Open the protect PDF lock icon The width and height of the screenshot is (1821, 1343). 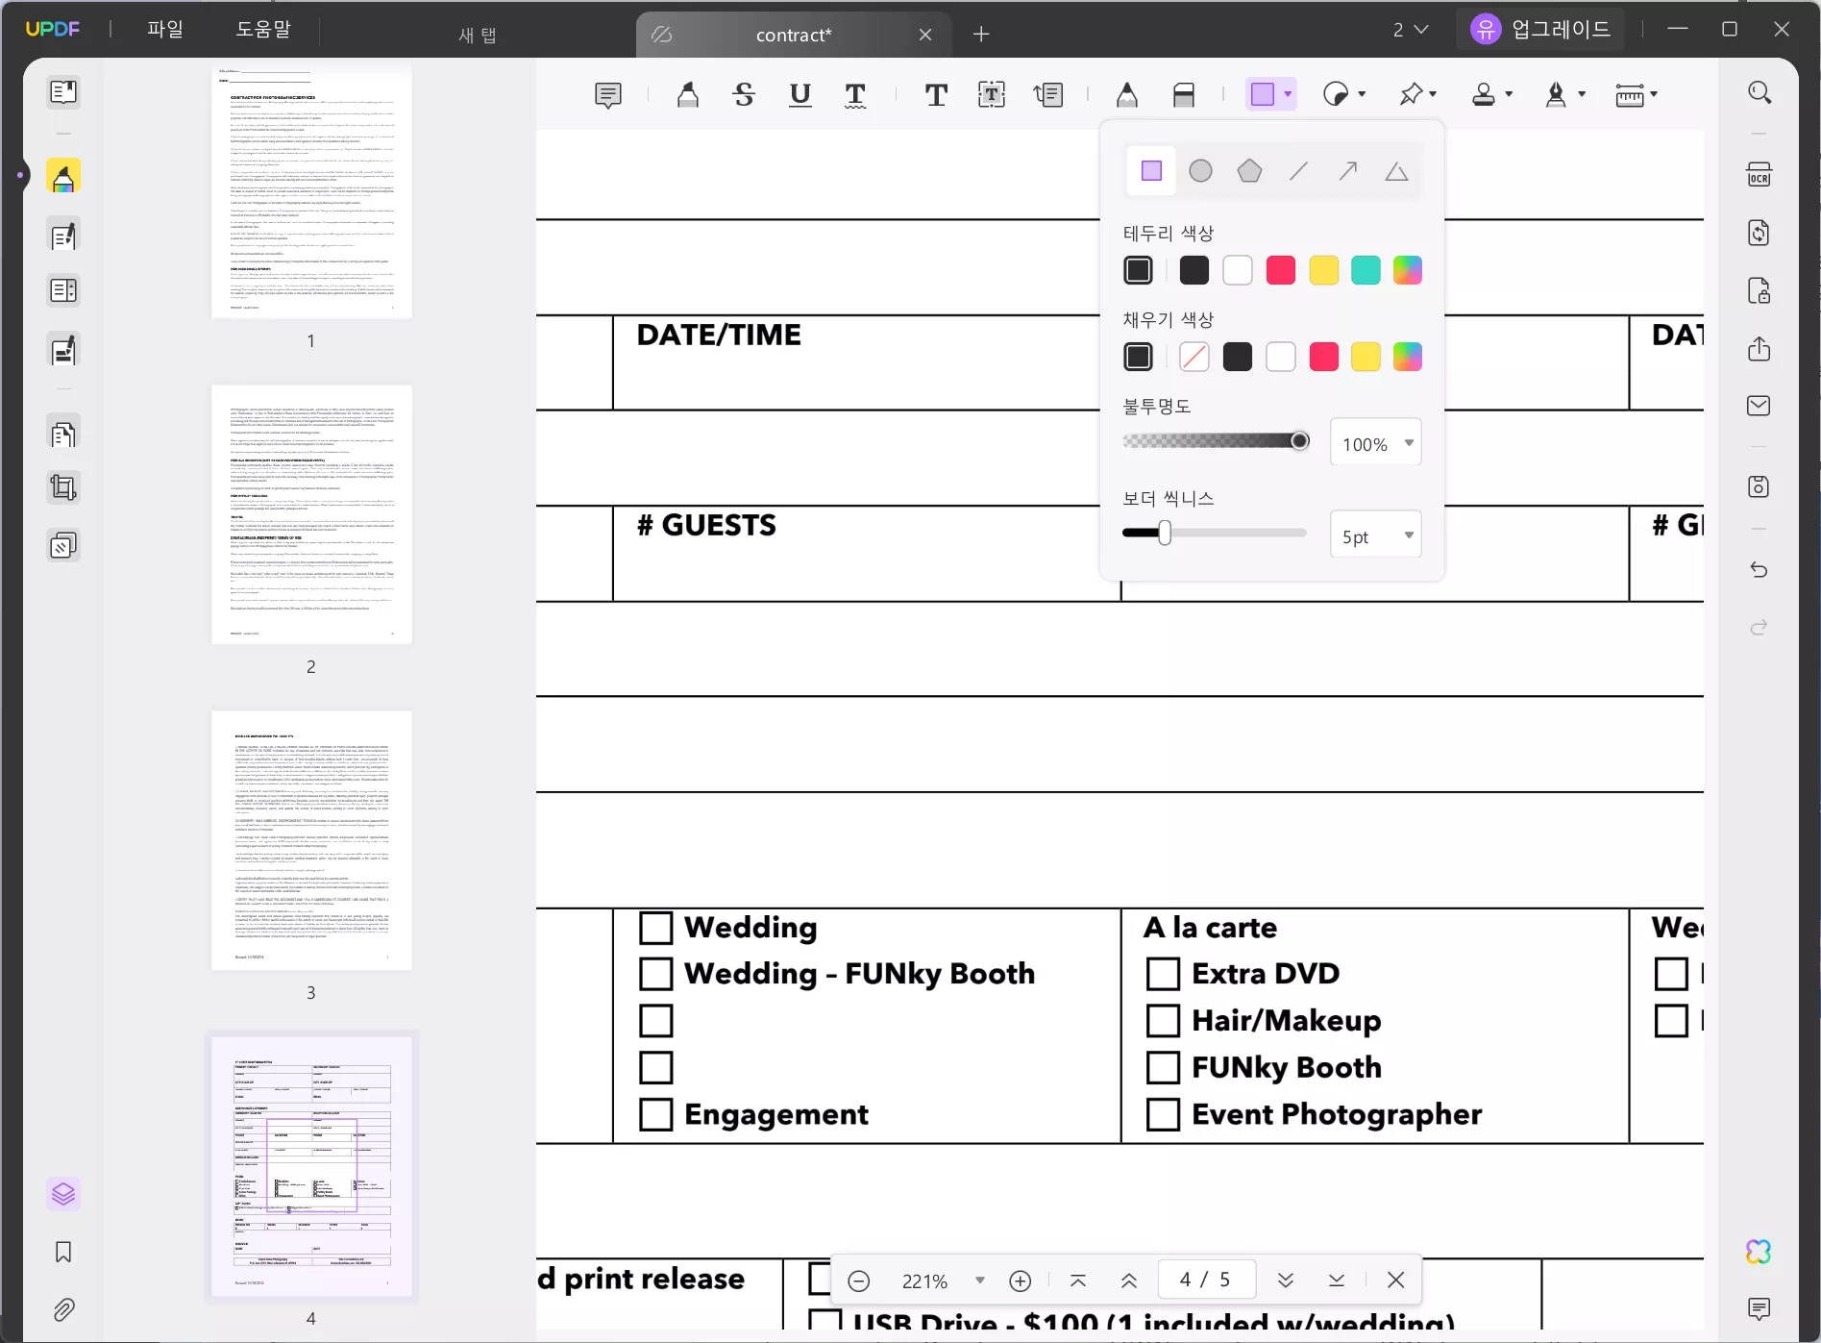1759,290
